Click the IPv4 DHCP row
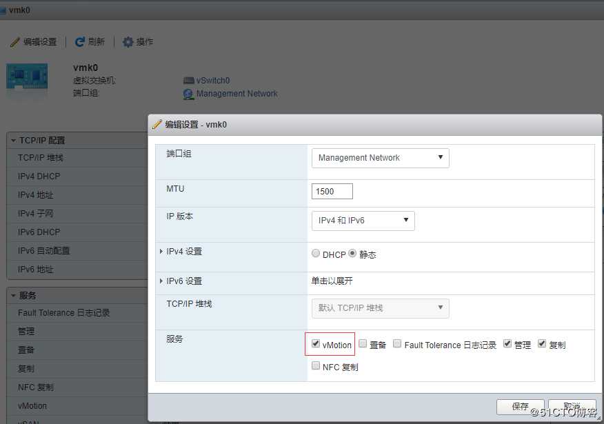The width and height of the screenshot is (604, 424). [77, 176]
